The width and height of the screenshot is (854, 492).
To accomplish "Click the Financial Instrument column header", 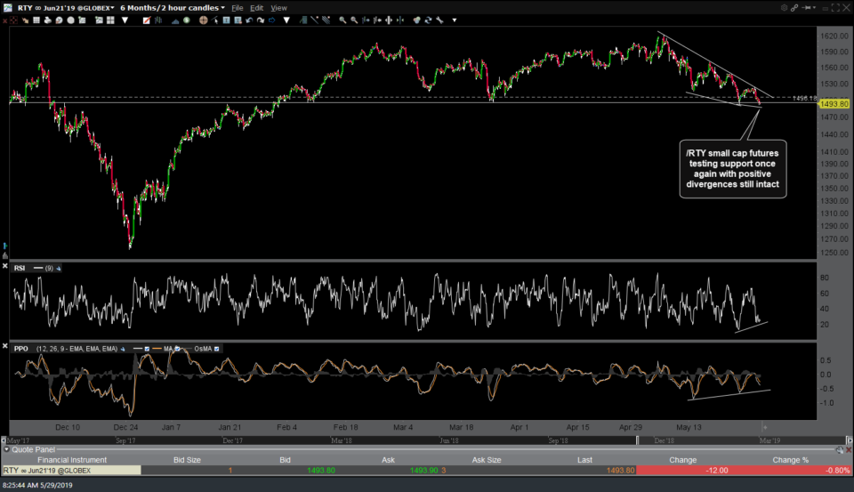I will (72, 460).
